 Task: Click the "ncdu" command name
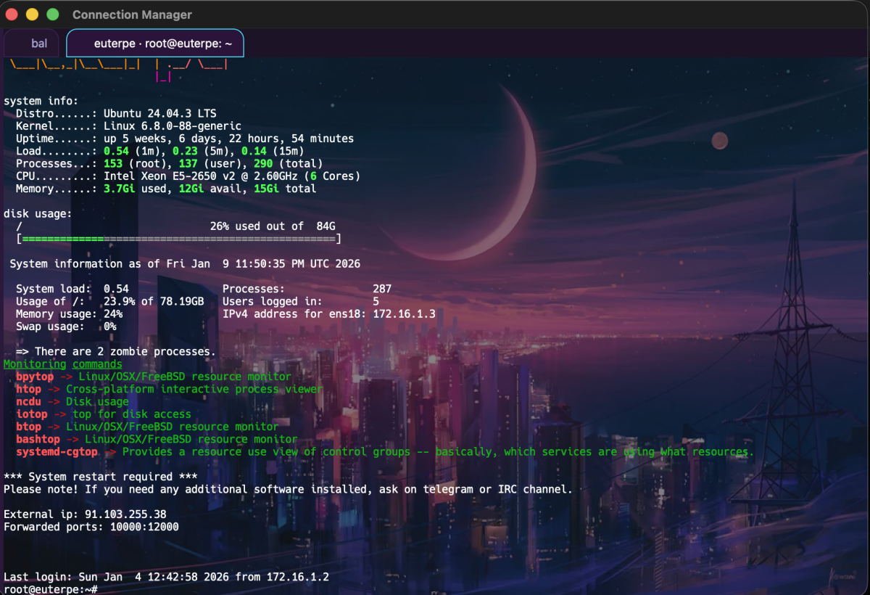coord(28,401)
